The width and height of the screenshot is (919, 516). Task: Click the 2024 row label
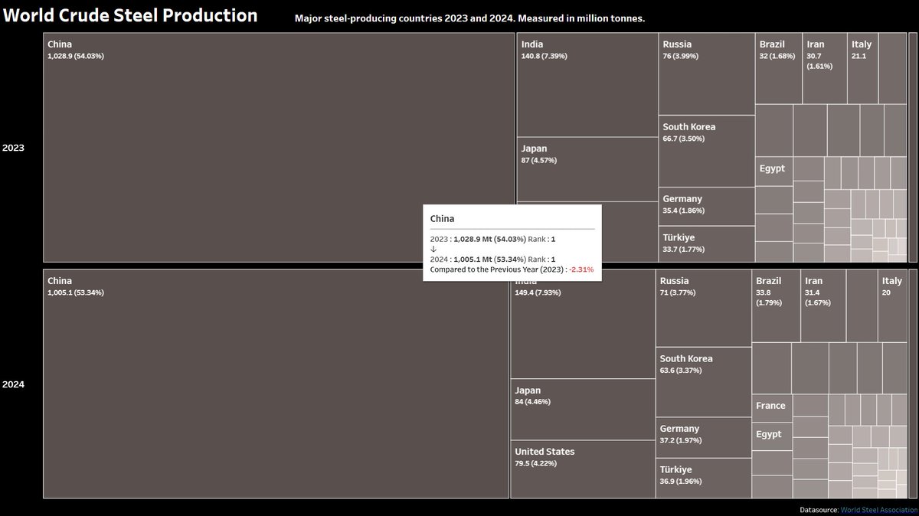14,385
